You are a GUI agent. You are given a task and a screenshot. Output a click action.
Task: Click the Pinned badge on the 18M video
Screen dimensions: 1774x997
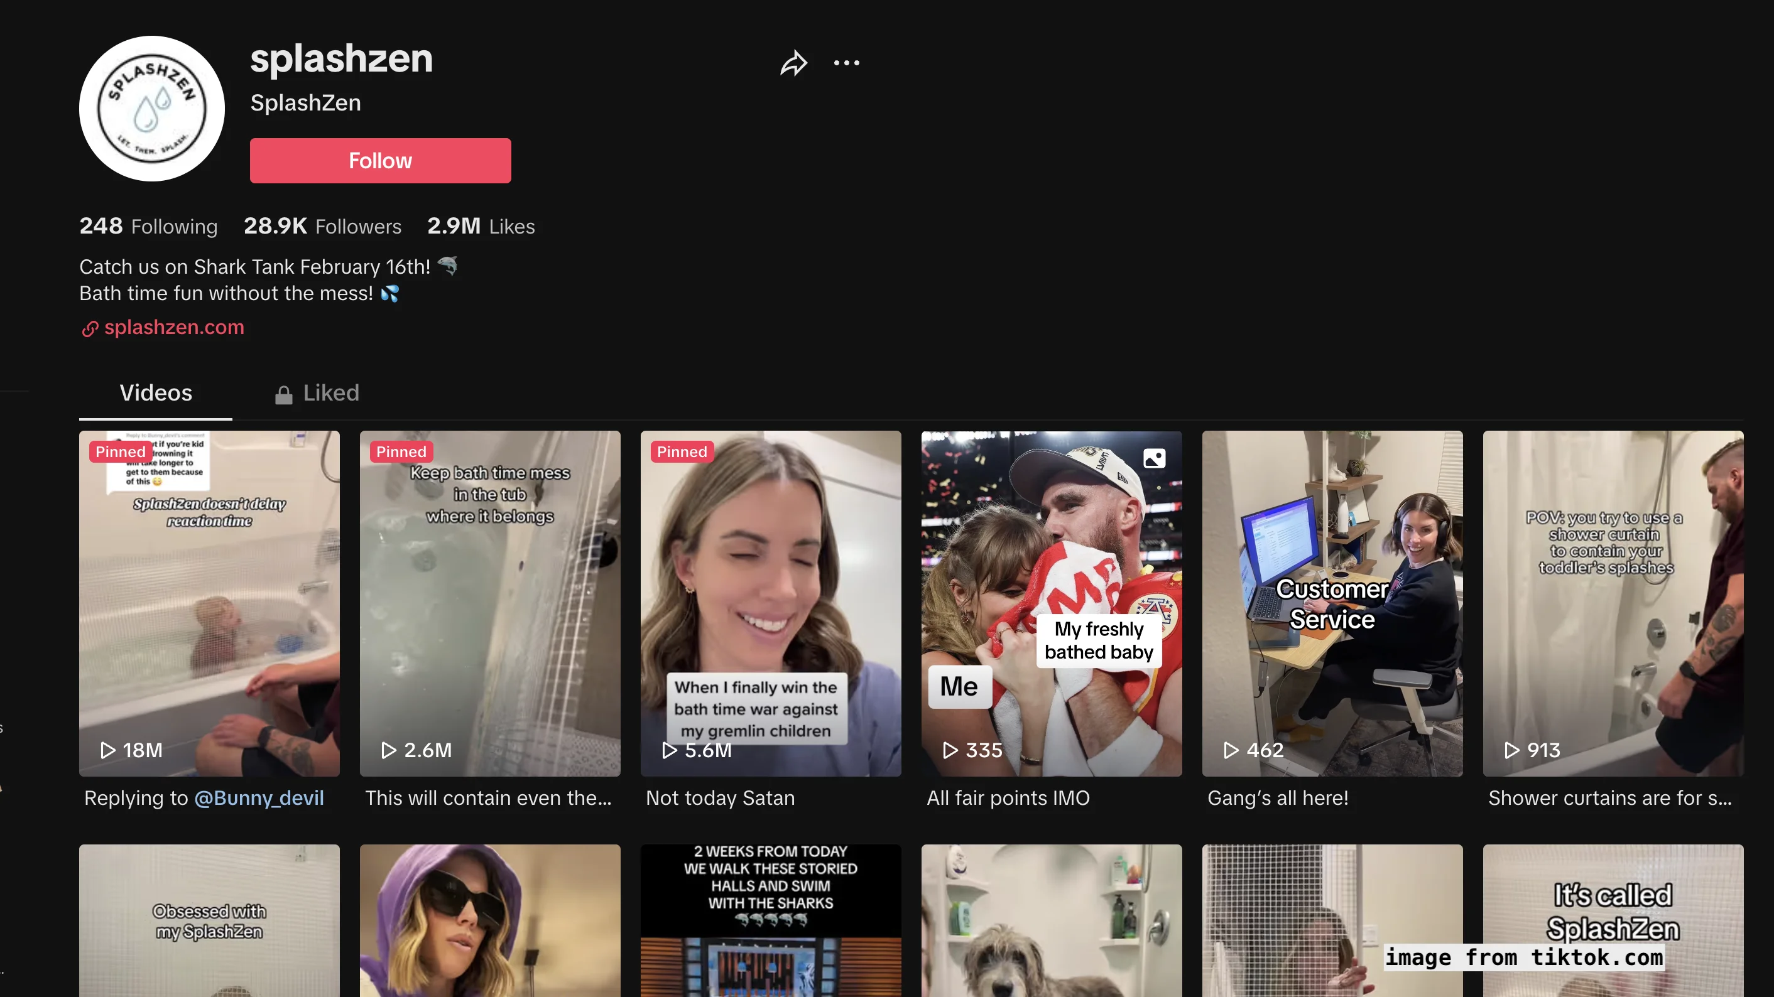121,451
